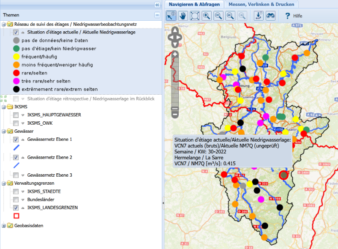Screen dimensions: 338x249
Task: Select the info query pointer tool
Action: click(x=171, y=16)
